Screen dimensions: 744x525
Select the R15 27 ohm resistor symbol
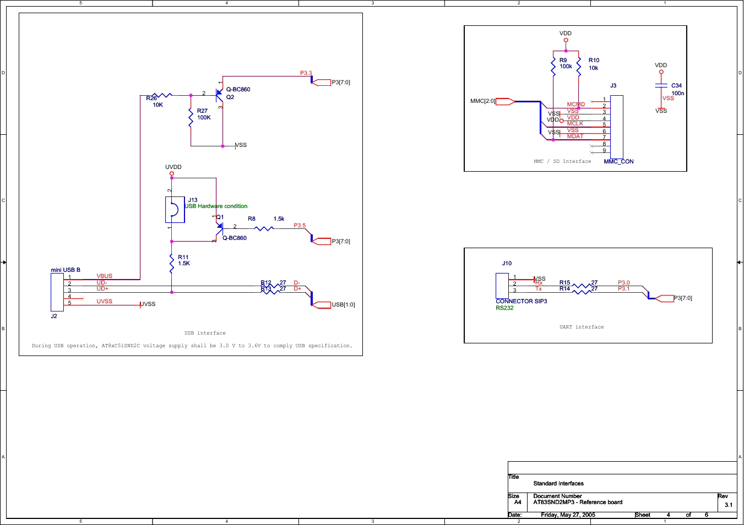click(x=581, y=285)
